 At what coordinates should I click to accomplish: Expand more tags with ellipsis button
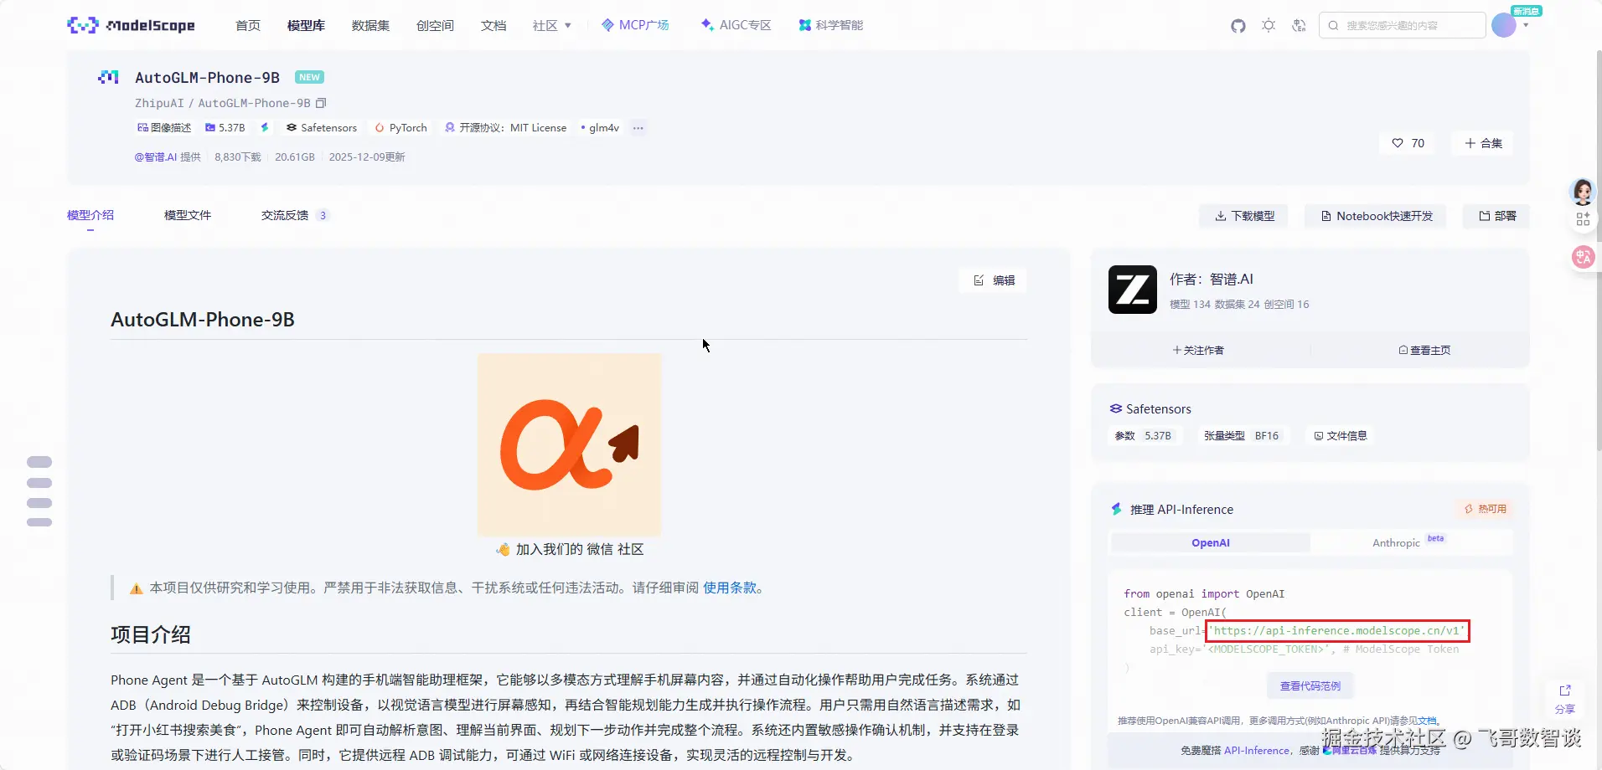pyautogui.click(x=638, y=128)
